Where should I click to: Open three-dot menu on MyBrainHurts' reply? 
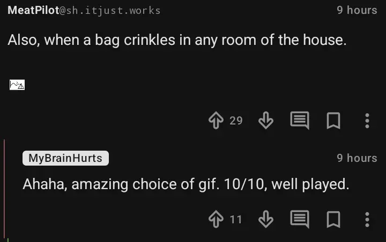pos(367,219)
